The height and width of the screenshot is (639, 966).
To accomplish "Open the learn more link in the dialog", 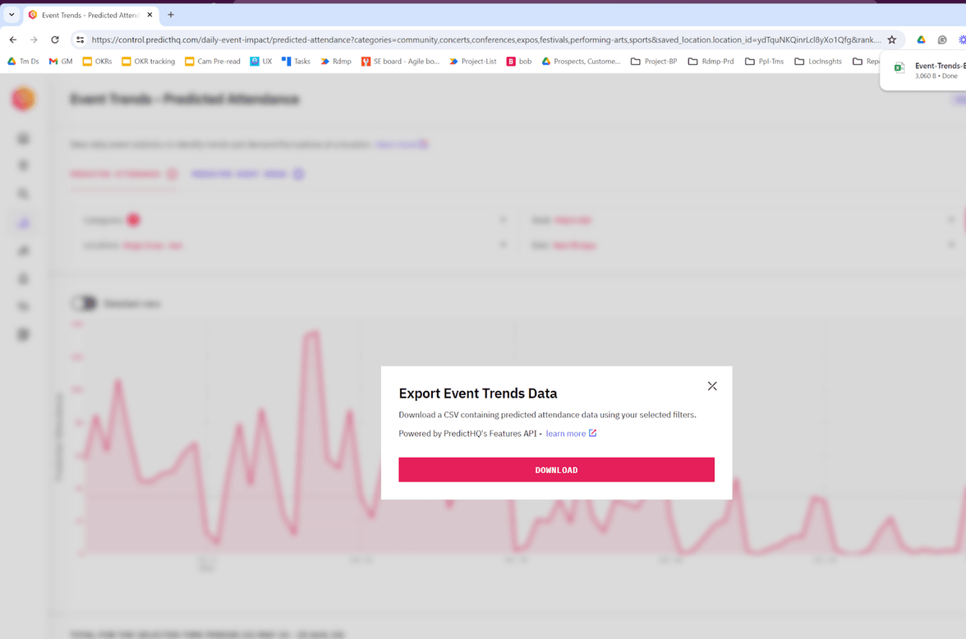I will pyautogui.click(x=567, y=433).
